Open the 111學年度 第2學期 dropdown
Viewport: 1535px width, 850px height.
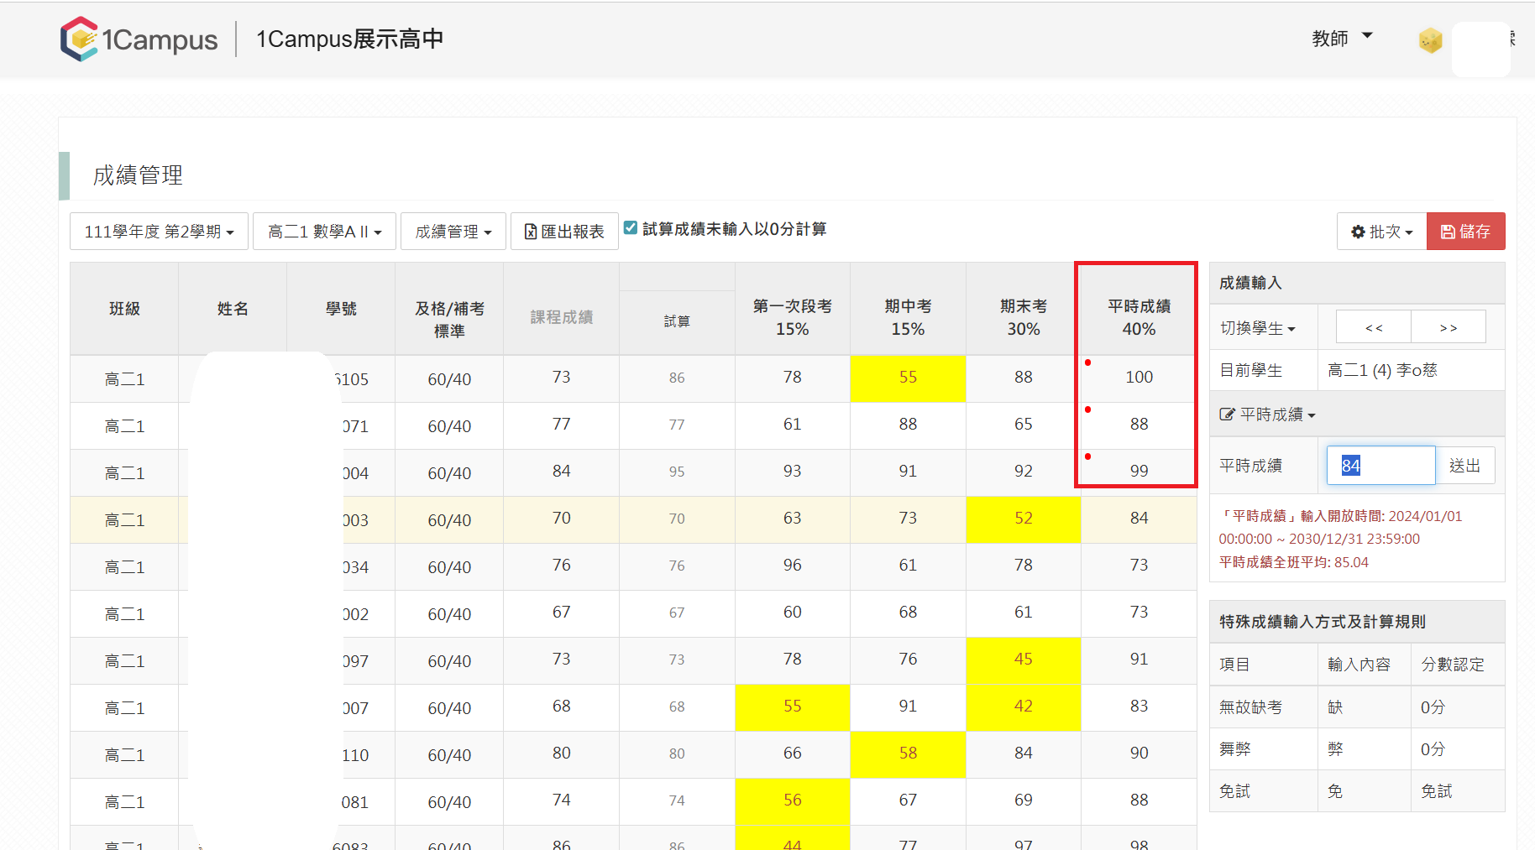[x=159, y=232]
